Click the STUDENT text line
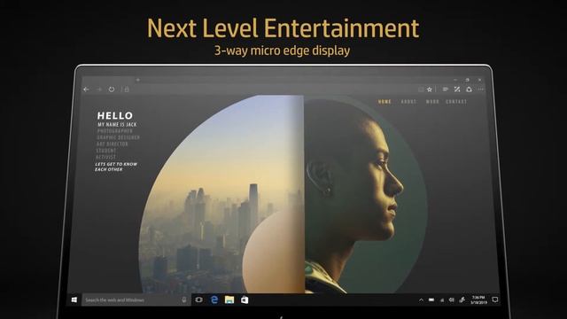The height and width of the screenshot is (319, 567). coord(106,151)
